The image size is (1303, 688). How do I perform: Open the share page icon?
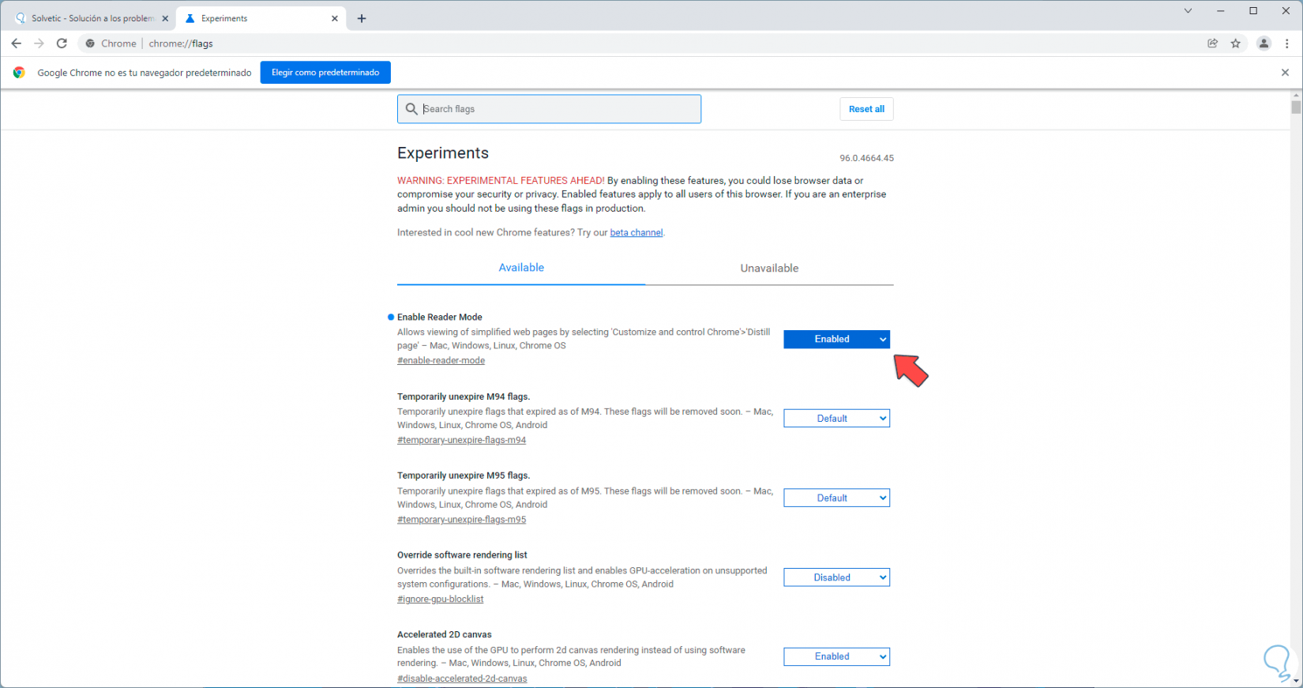[x=1212, y=43]
